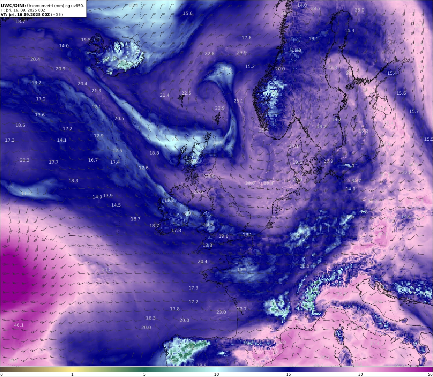Click the 13.2 map value

coord(37,83)
